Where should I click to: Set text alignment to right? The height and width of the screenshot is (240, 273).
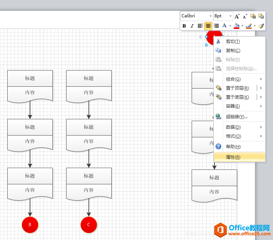click(216, 26)
